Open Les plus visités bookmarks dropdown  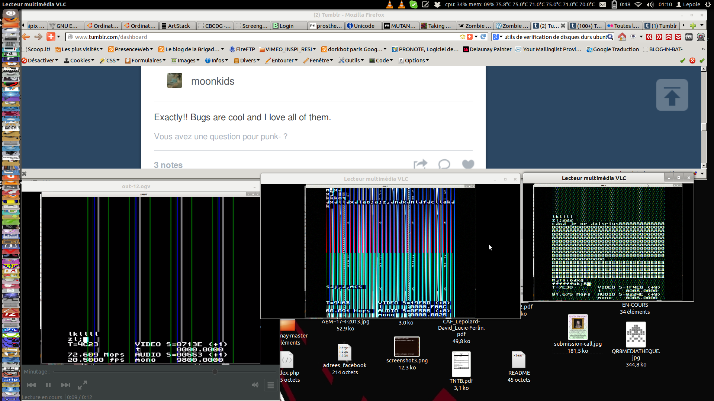[x=80, y=49]
